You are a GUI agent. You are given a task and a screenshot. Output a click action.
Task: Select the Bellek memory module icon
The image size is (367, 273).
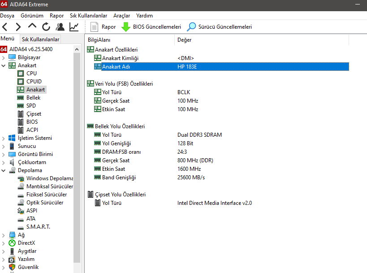(21, 98)
